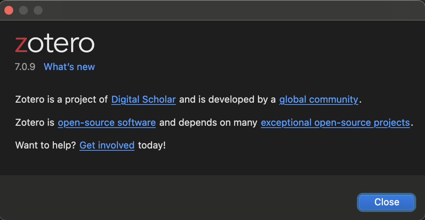The image size is (425, 220).
Task: Click the Close button
Action: point(387,202)
